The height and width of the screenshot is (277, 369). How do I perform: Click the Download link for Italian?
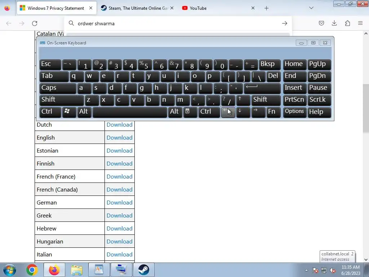click(119, 254)
